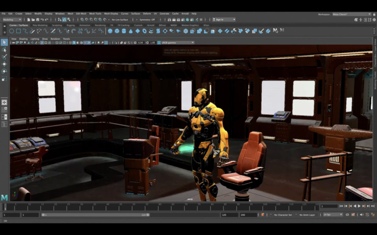Click the New Scene icon

[29, 20]
